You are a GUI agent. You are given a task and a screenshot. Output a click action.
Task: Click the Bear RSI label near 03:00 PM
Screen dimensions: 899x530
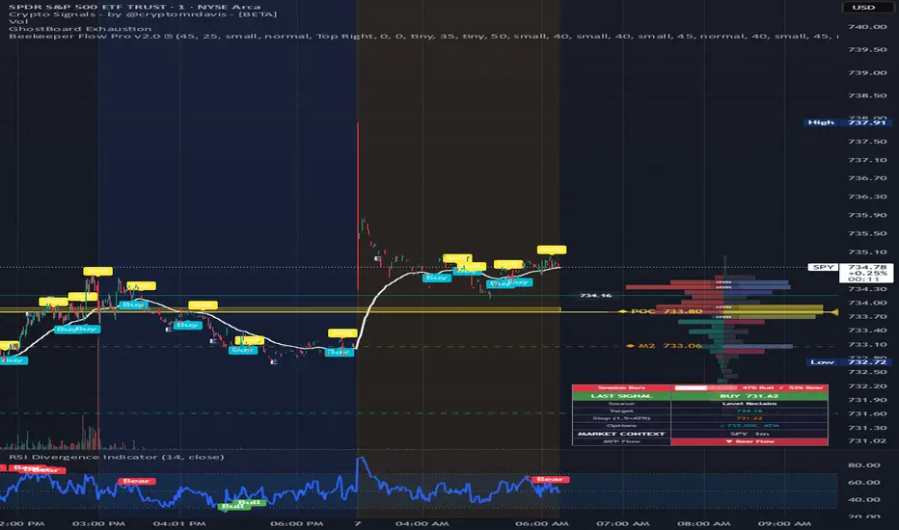[136, 481]
